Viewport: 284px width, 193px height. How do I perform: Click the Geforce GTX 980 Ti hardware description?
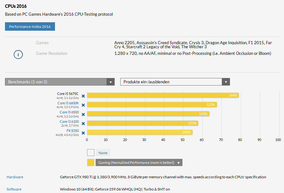point(163,177)
